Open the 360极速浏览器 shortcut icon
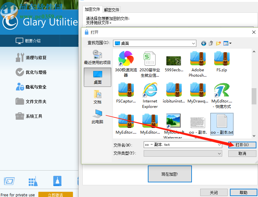This screenshot has width=258, height=197. tap(126, 58)
